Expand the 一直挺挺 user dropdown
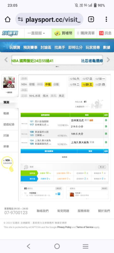This screenshot has height=253, width=114. [x=36, y=33]
